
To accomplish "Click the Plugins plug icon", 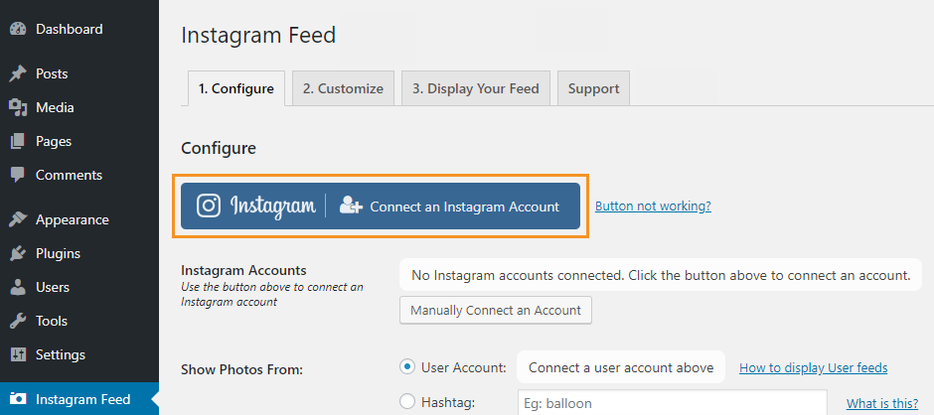I will point(19,253).
